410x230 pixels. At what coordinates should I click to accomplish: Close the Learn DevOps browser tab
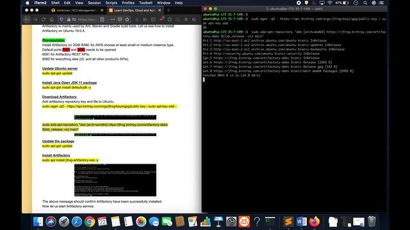point(160,10)
